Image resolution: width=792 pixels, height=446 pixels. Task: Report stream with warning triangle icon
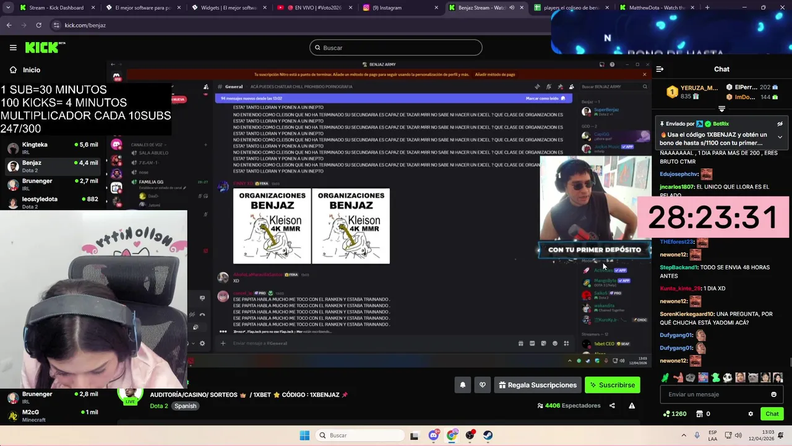coord(632,406)
